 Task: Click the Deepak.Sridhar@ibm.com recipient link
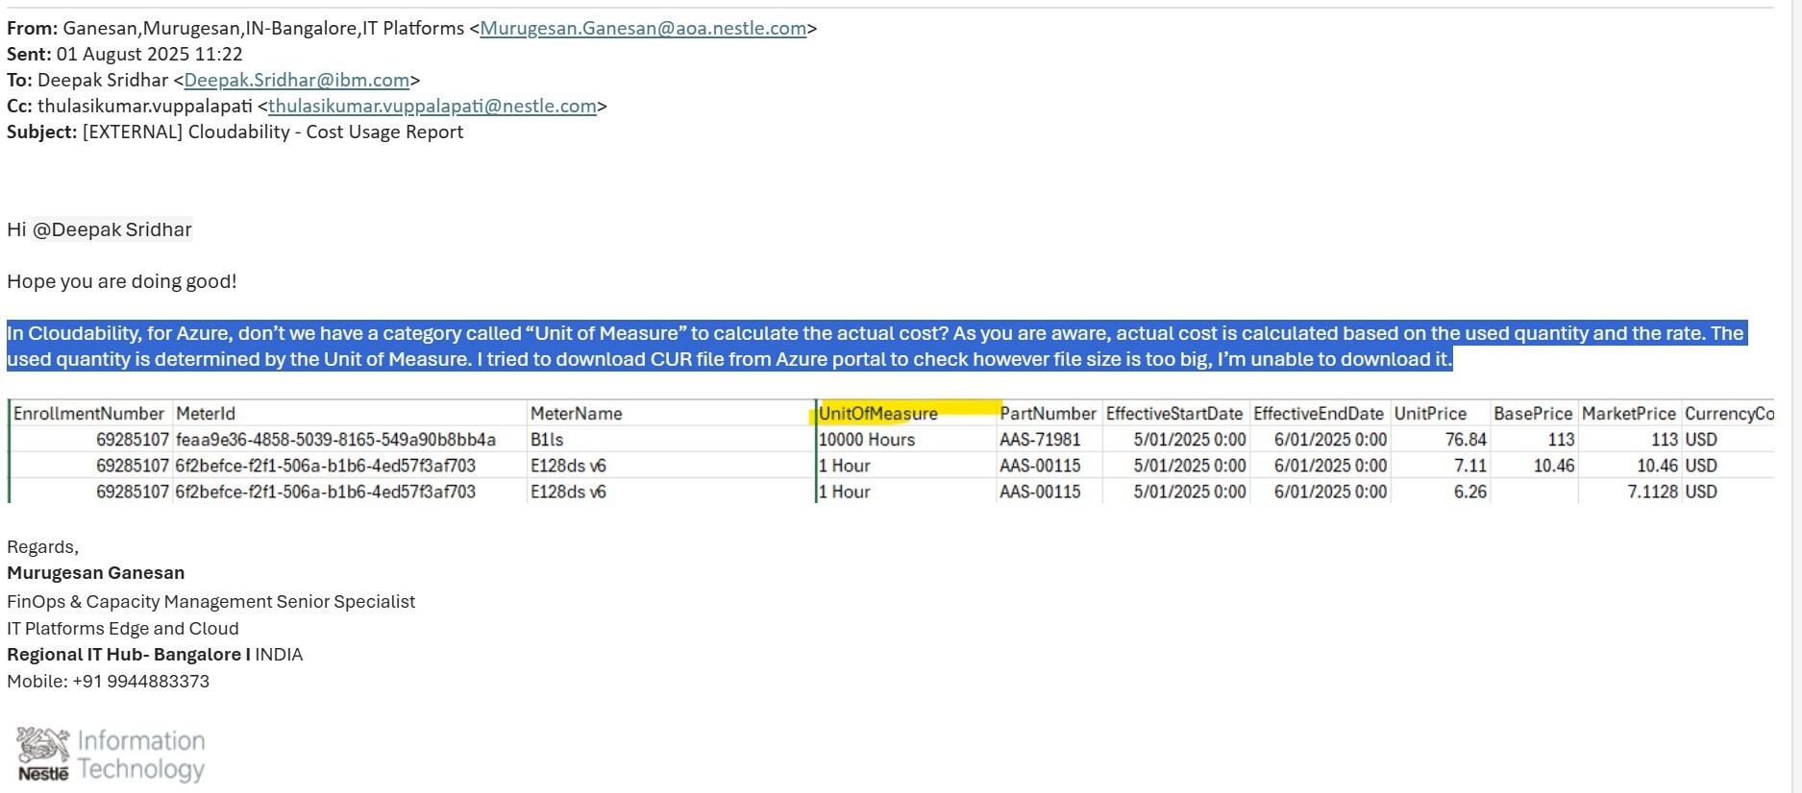point(296,81)
